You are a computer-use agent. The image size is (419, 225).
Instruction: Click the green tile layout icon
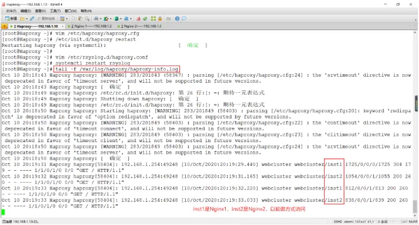tap(153, 18)
